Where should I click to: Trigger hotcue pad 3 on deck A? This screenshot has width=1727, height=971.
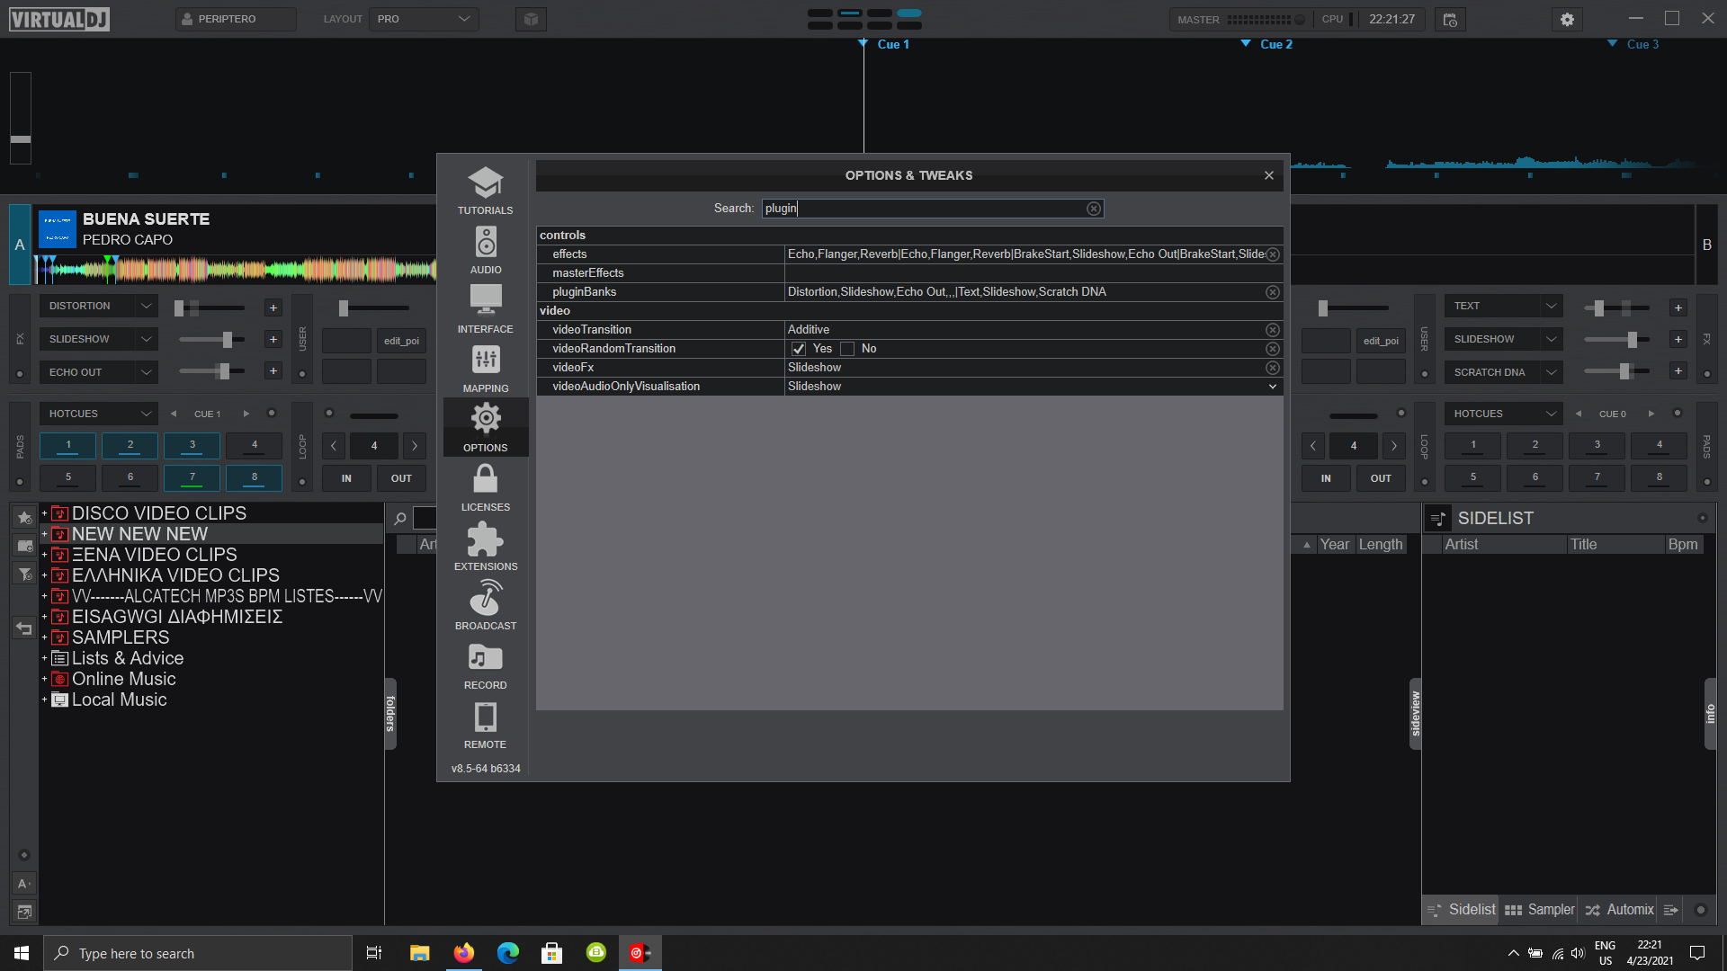[192, 446]
